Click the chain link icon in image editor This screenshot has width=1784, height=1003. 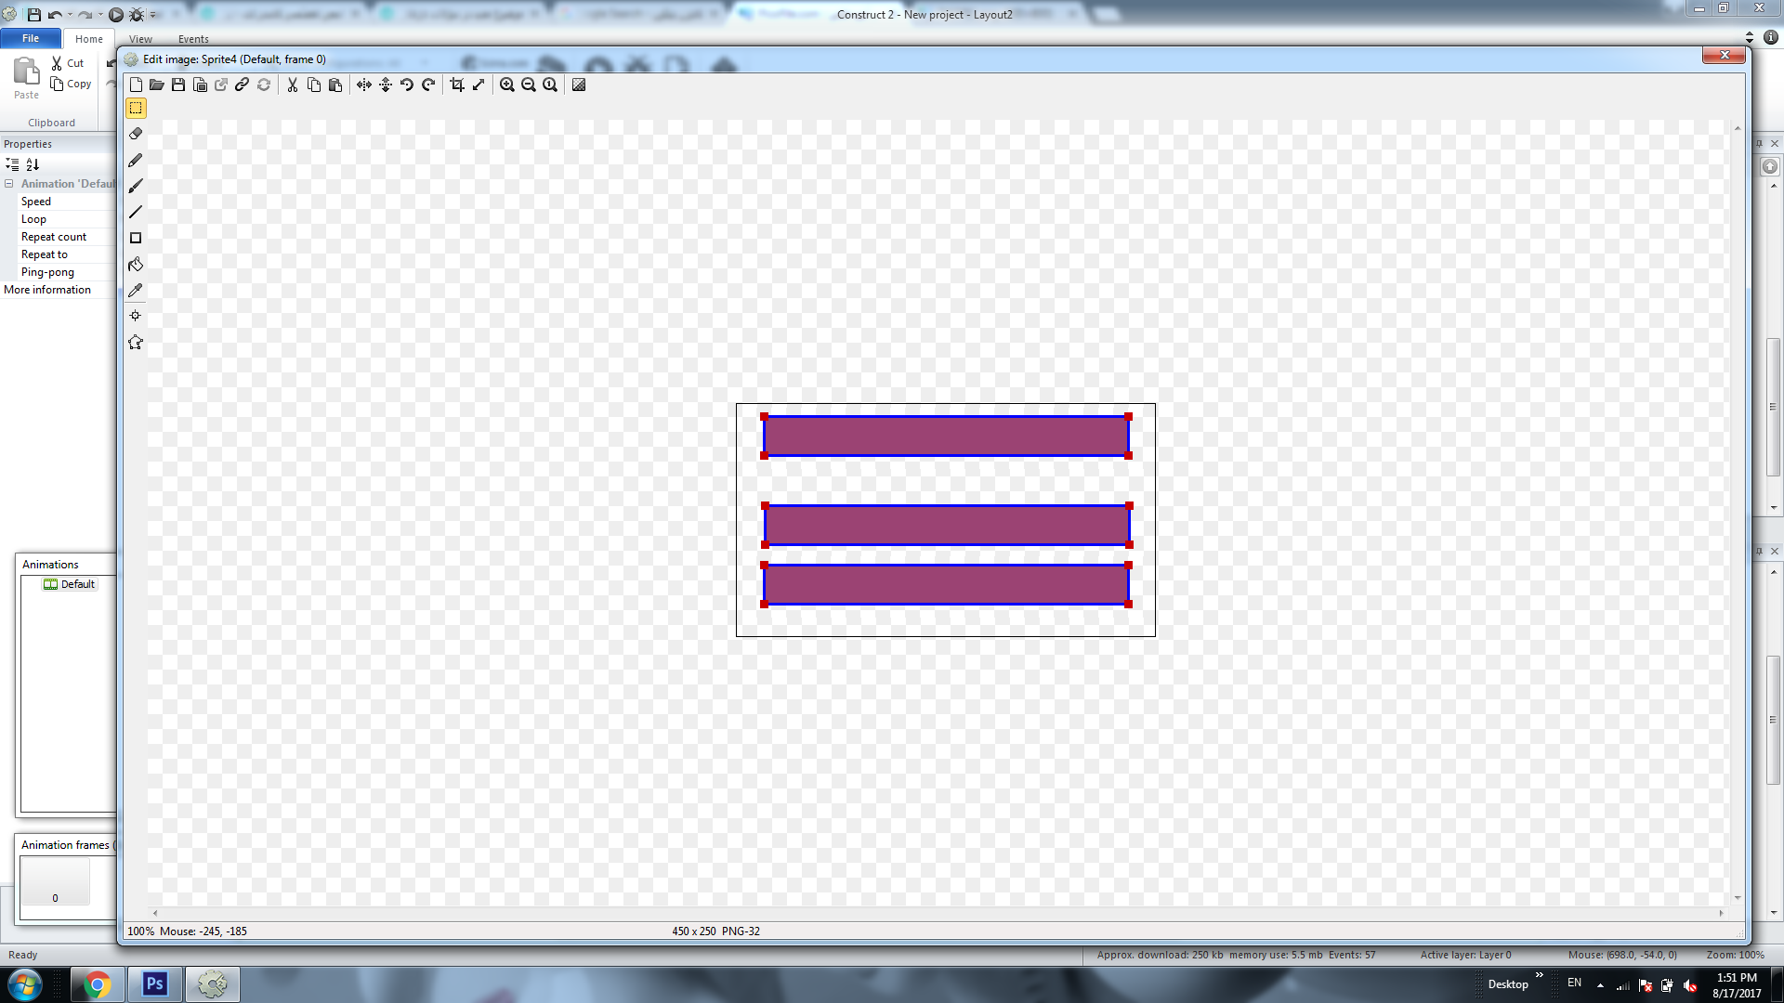242,85
